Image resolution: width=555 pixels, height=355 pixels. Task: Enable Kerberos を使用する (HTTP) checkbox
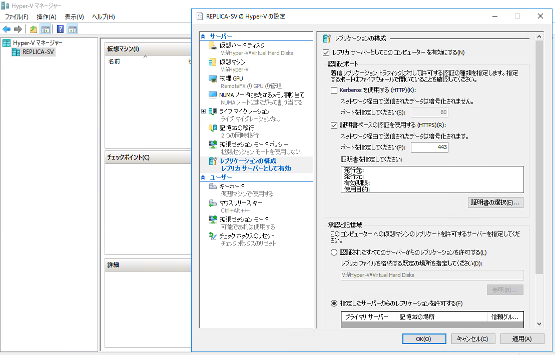(334, 90)
